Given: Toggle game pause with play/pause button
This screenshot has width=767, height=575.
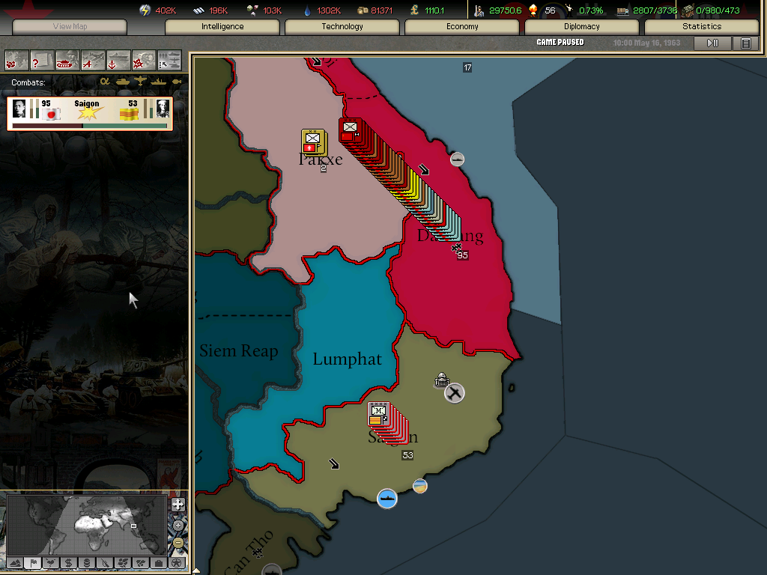Looking at the screenshot, I should (712, 43).
